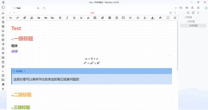This screenshot has height=110, width=208.
Task: Open the text alignment menu
Action: click(x=145, y=18)
